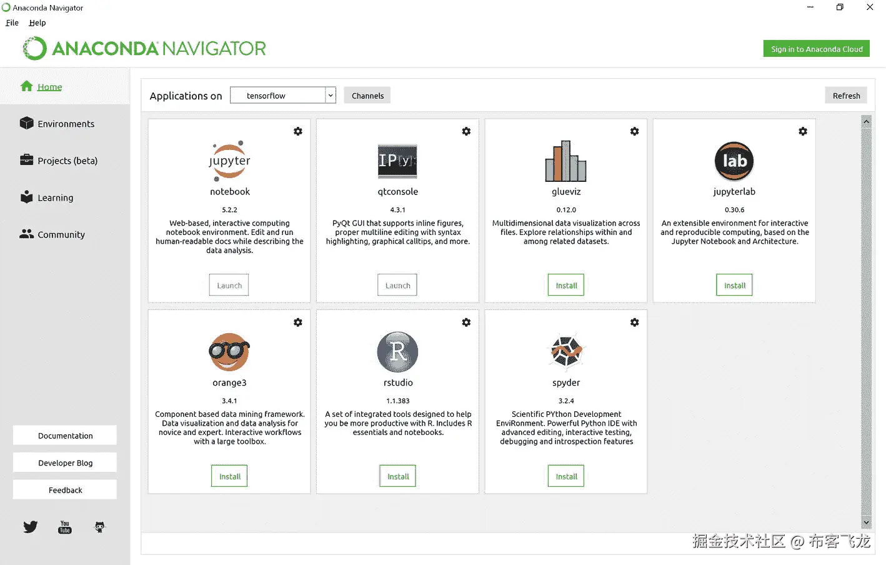Click the spyder web logo
This screenshot has height=565, width=886.
(566, 351)
